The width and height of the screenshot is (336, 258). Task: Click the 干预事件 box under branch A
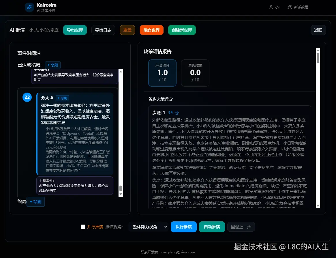tap(75, 186)
